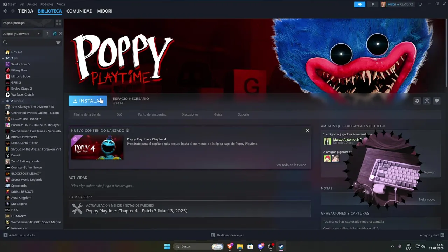Collapse the 2018 library category

pyautogui.click(x=3, y=101)
